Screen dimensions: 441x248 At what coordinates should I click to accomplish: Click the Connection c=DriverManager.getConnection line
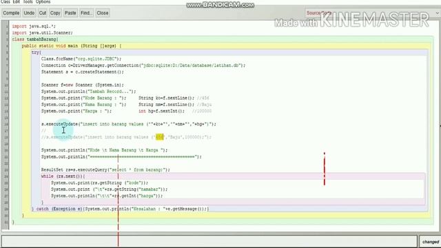coord(143,65)
